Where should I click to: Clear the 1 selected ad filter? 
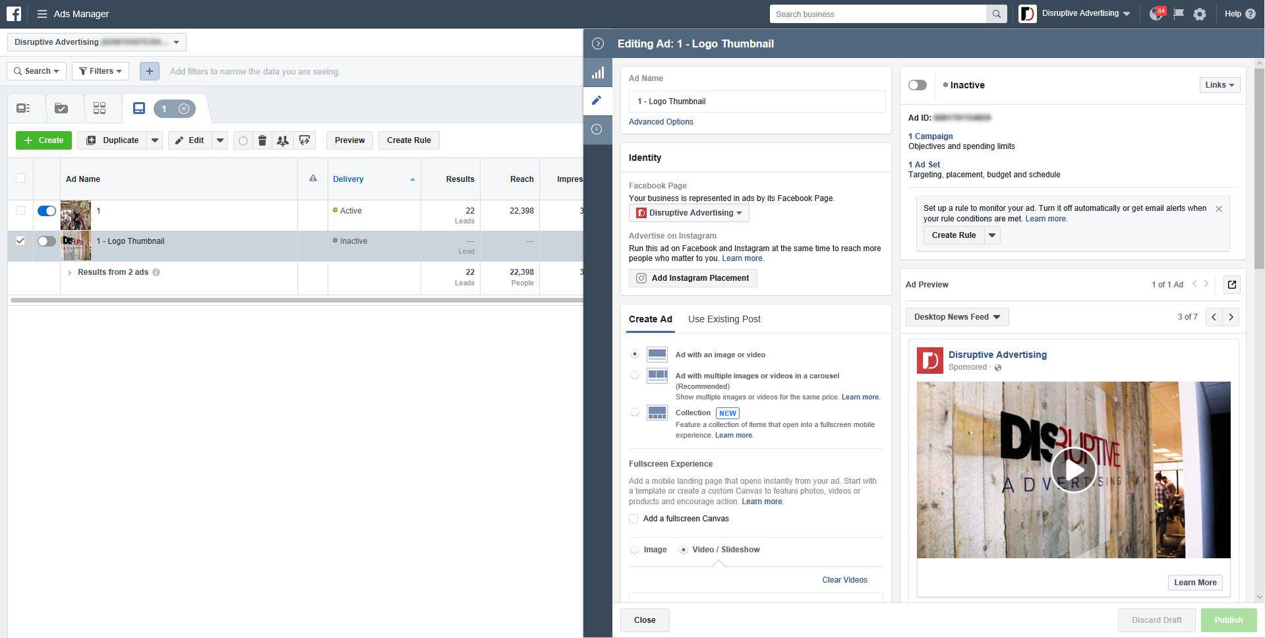point(184,109)
